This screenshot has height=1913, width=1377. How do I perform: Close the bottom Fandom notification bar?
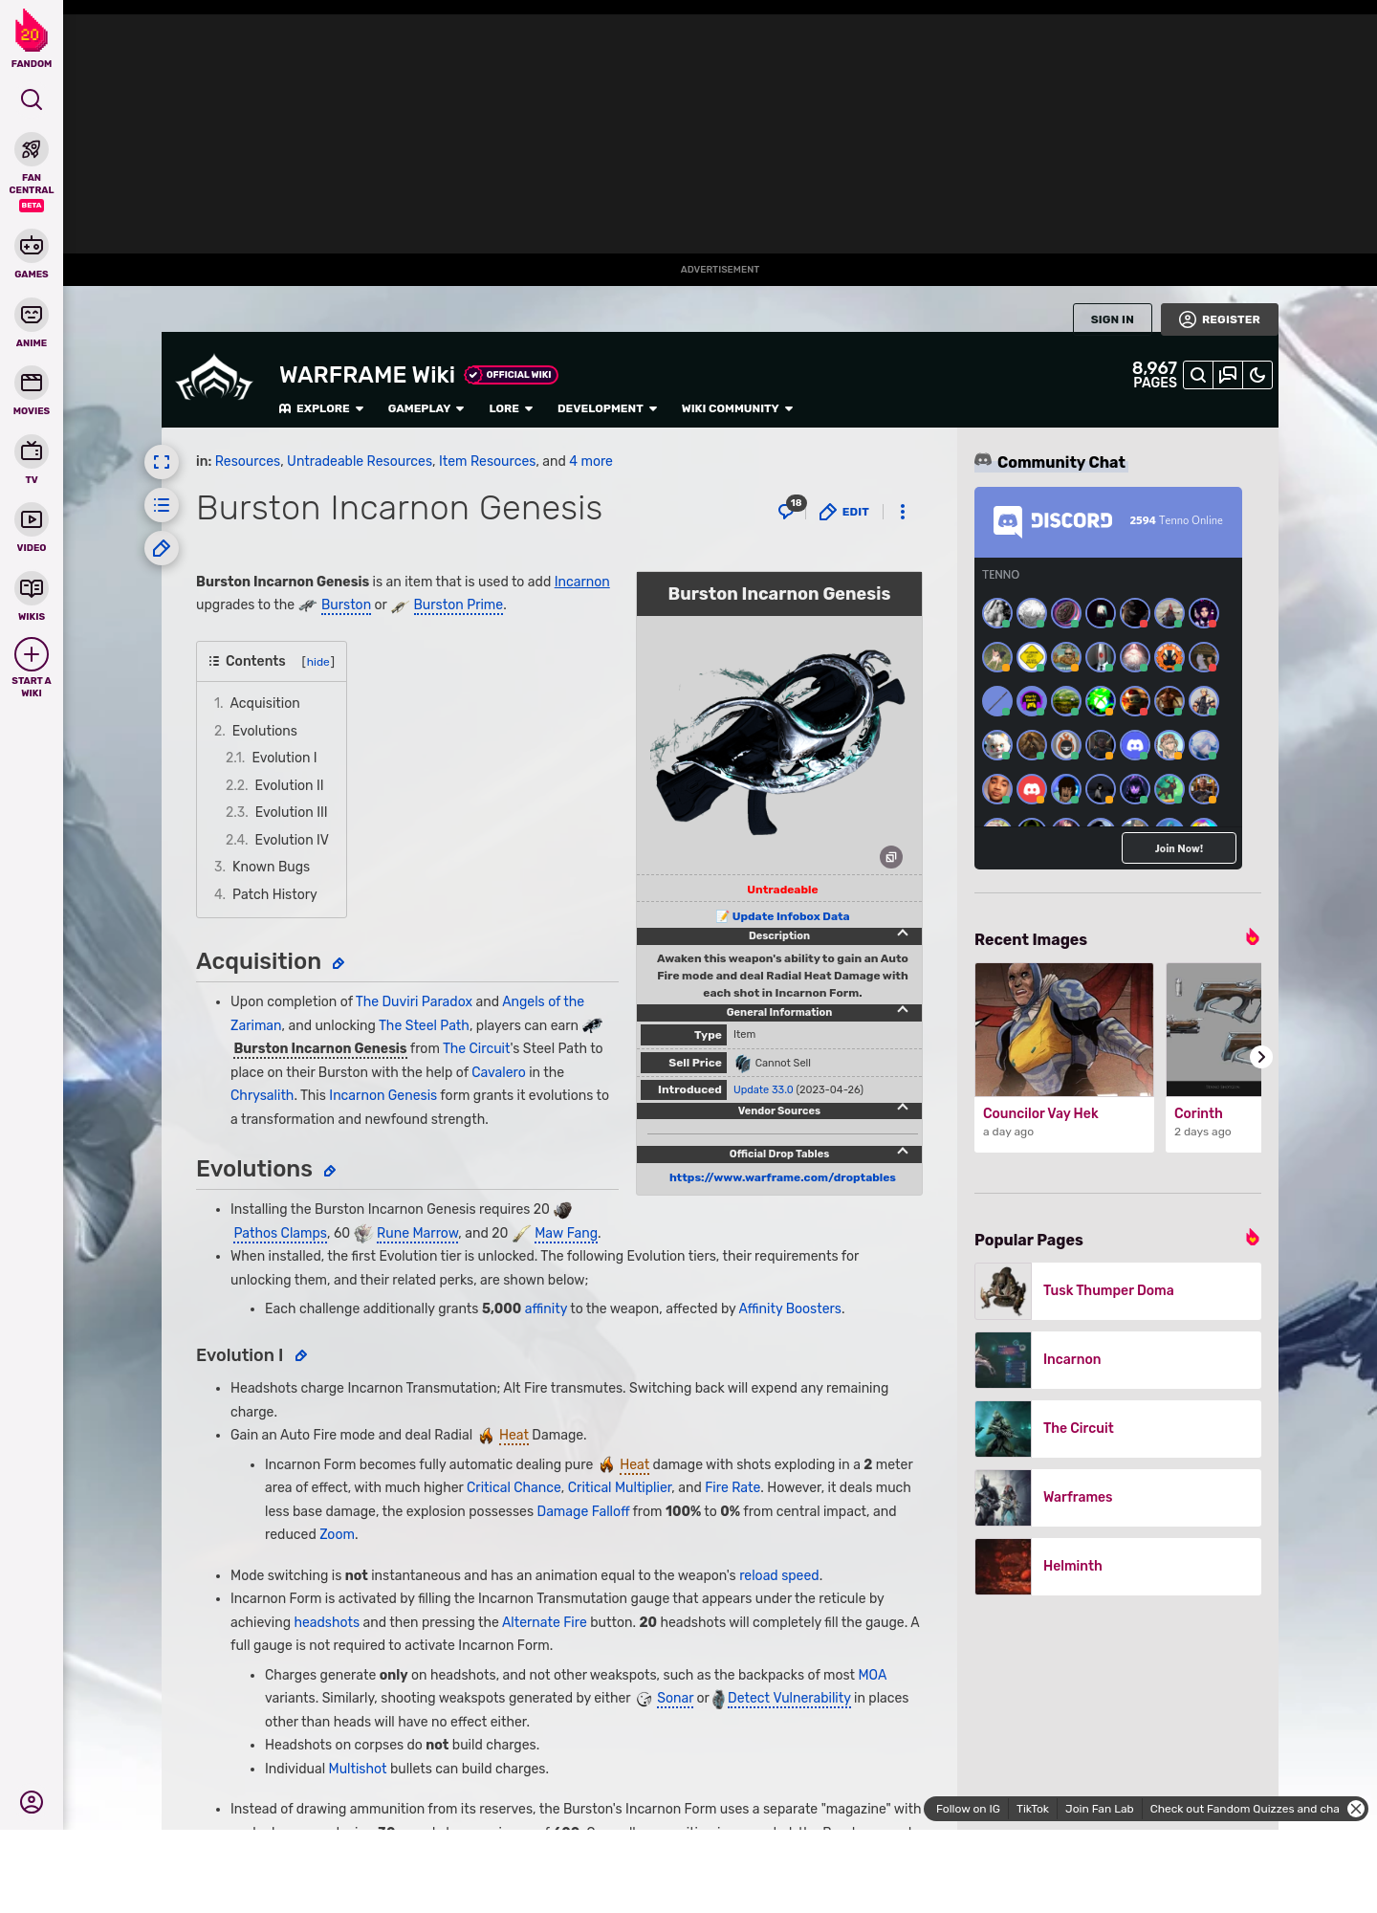pyautogui.click(x=1356, y=1809)
